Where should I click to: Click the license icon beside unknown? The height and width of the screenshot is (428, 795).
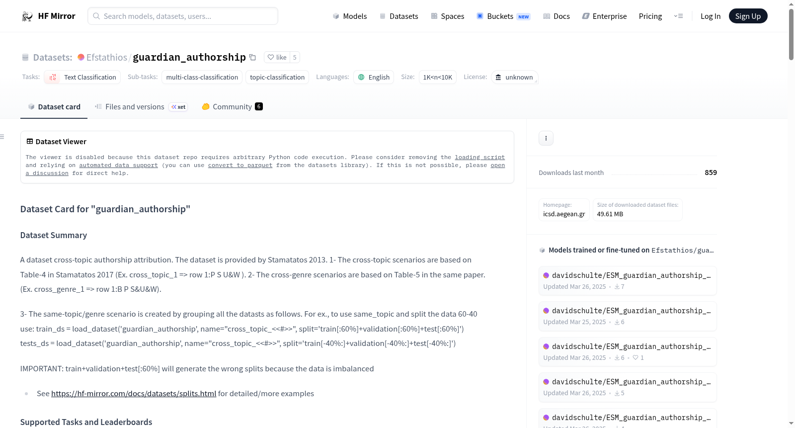[498, 77]
